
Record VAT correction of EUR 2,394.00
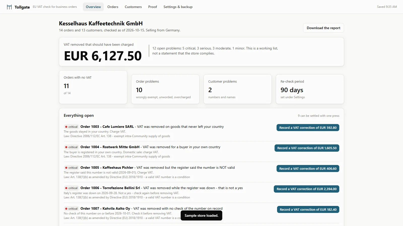[307, 189]
